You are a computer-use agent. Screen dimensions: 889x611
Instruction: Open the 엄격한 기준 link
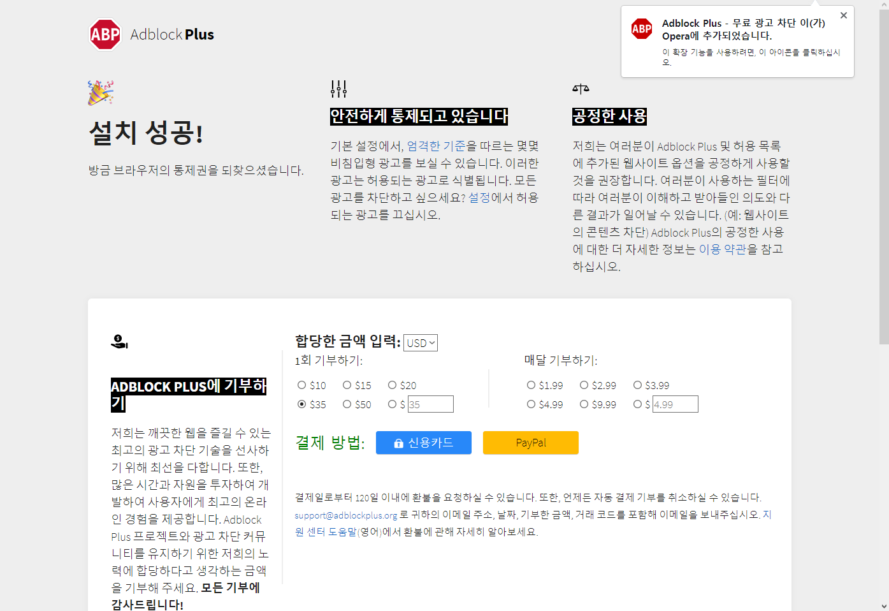pos(437,146)
